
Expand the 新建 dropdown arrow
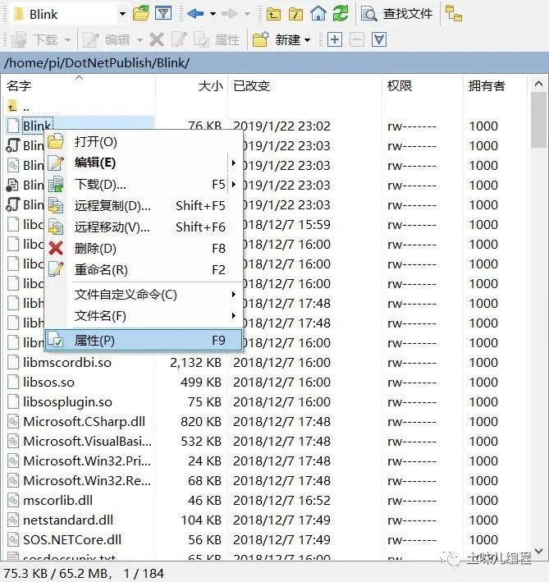point(308,39)
